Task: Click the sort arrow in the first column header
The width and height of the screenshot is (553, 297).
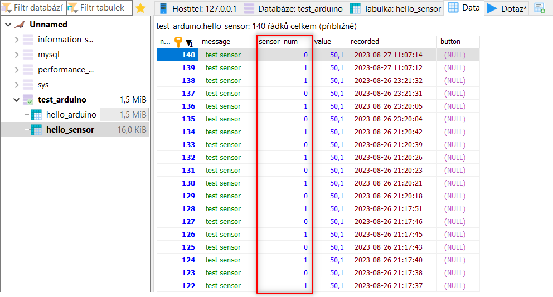Action: coord(190,42)
